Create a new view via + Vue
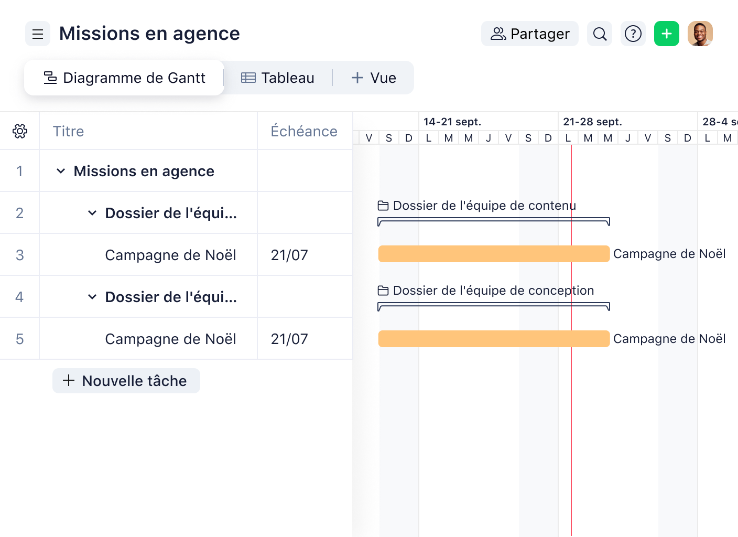Viewport: 738px width, 537px height. tap(373, 78)
